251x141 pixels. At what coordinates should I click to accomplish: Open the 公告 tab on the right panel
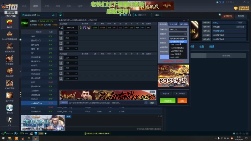pos(202,46)
